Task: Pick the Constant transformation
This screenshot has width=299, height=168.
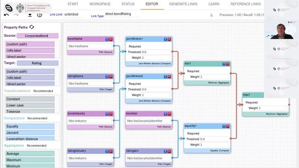Action: 30,99
